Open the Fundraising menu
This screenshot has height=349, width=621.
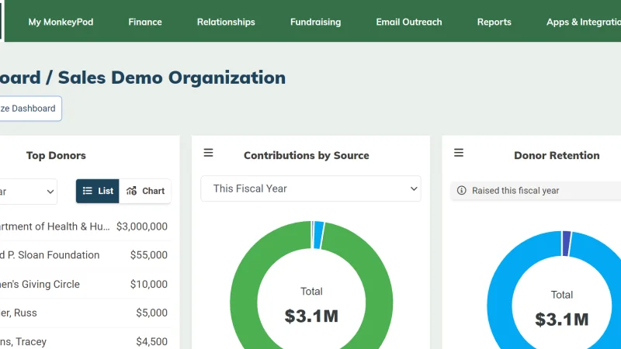(316, 22)
